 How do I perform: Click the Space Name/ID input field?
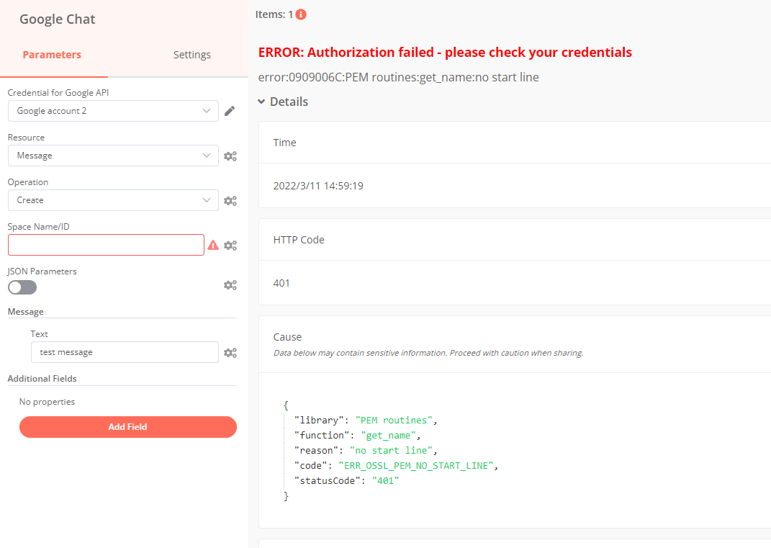pos(106,245)
